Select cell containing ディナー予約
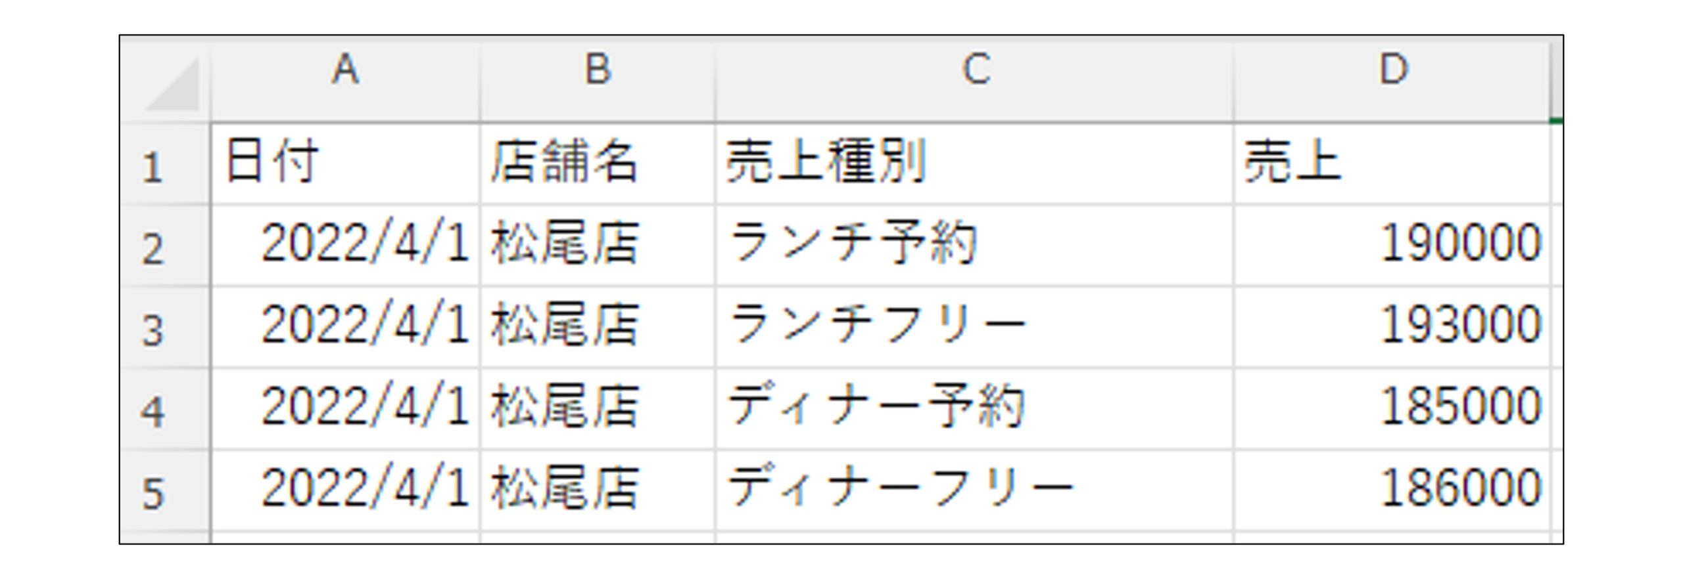Viewport: 1683px width, 579px height. tap(974, 410)
